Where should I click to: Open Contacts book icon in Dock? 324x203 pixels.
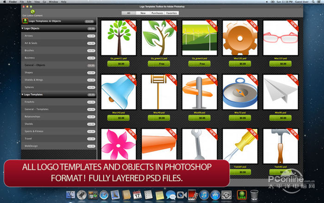click(x=126, y=195)
